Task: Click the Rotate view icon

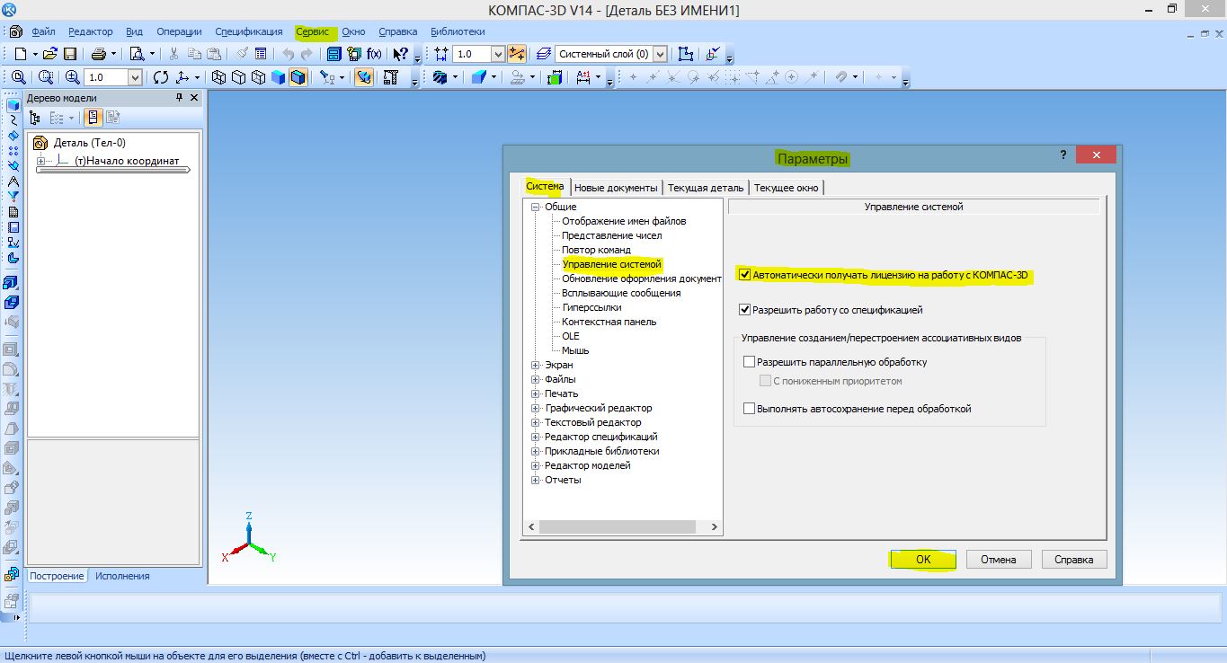Action: [x=161, y=77]
